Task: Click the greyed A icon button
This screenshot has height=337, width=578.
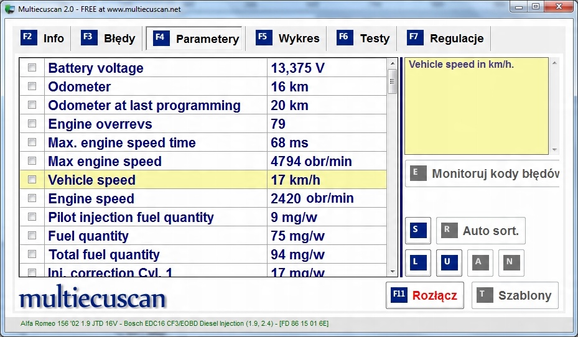Action: click(478, 262)
